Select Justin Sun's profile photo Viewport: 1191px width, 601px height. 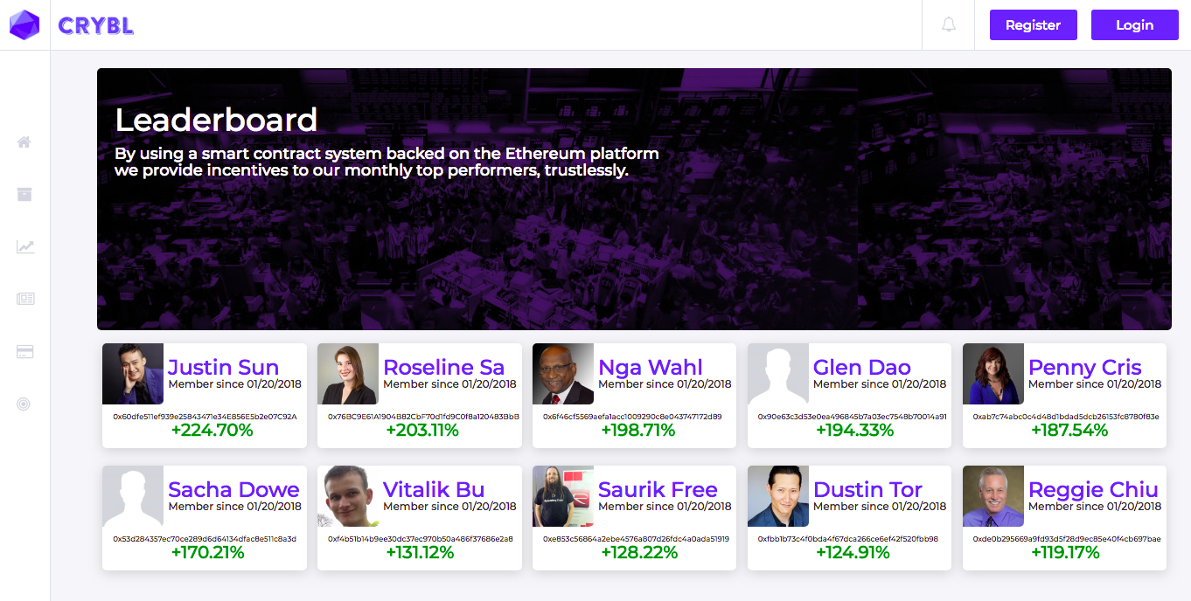coord(133,374)
